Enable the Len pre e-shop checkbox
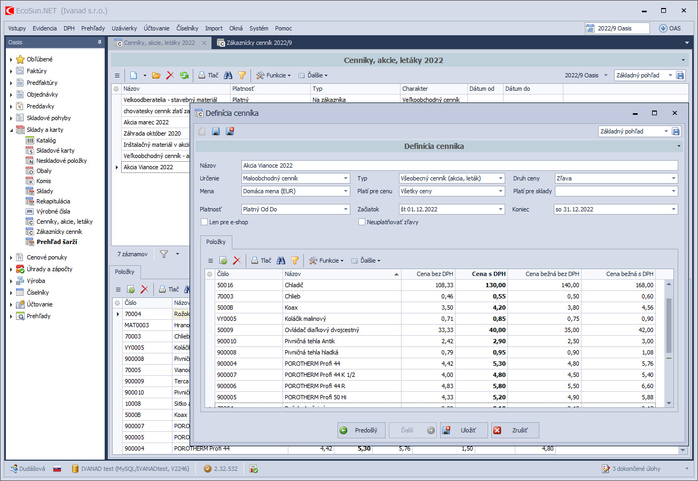The width and height of the screenshot is (698, 481). coord(204,222)
